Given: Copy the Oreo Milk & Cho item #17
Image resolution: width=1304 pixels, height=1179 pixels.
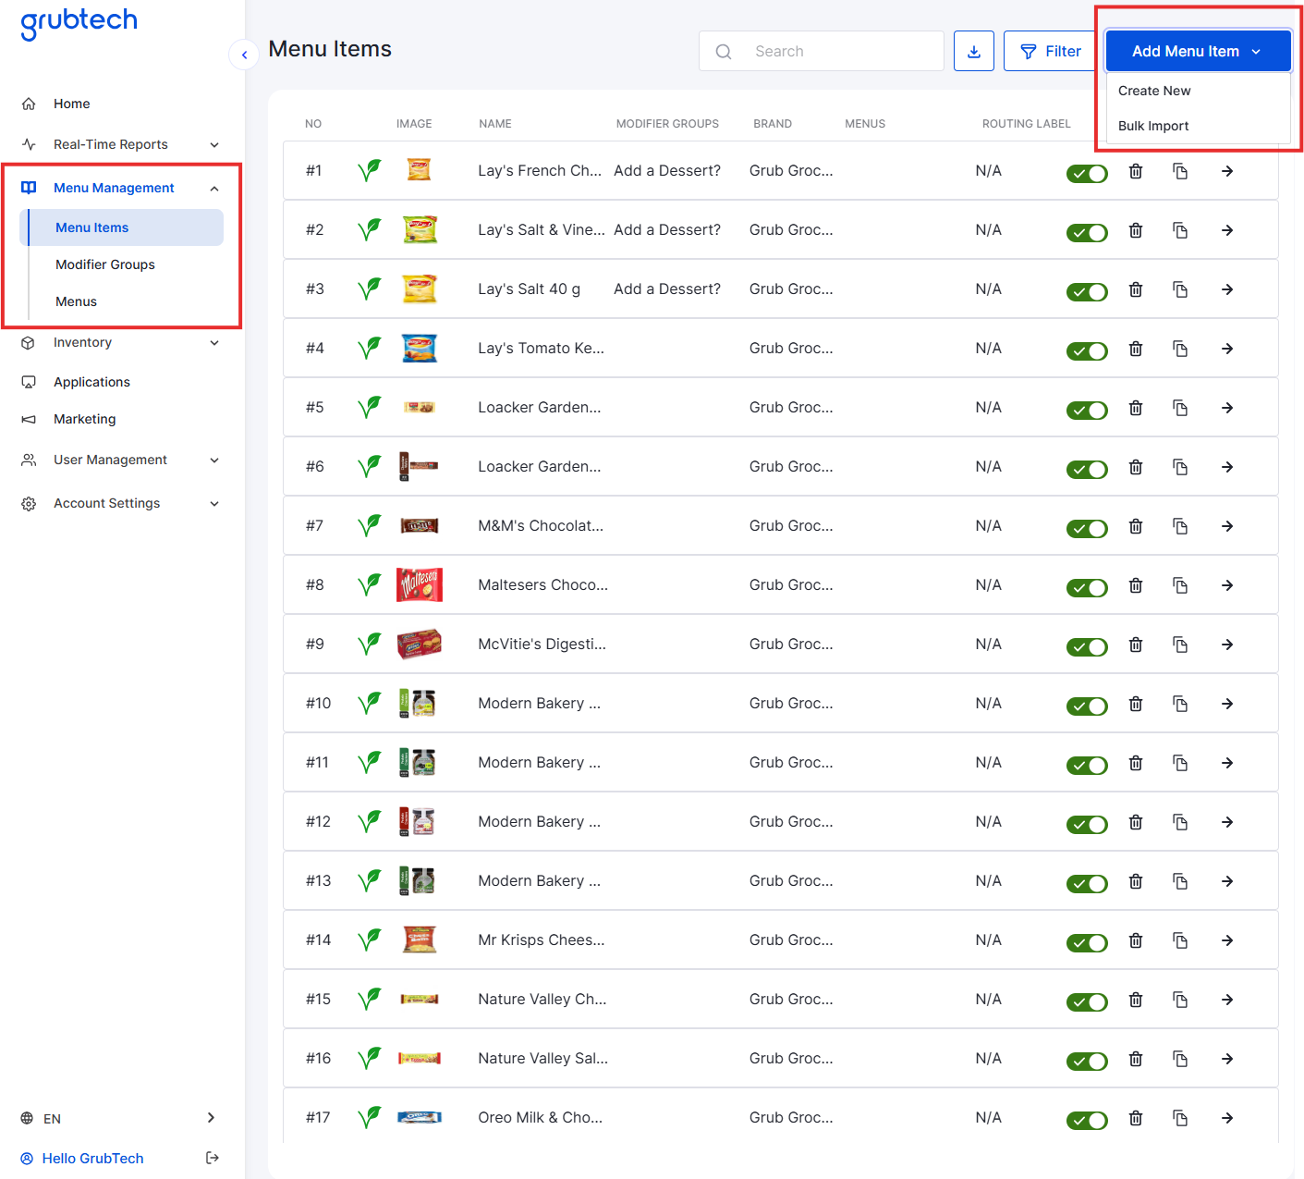Looking at the screenshot, I should (1179, 1118).
